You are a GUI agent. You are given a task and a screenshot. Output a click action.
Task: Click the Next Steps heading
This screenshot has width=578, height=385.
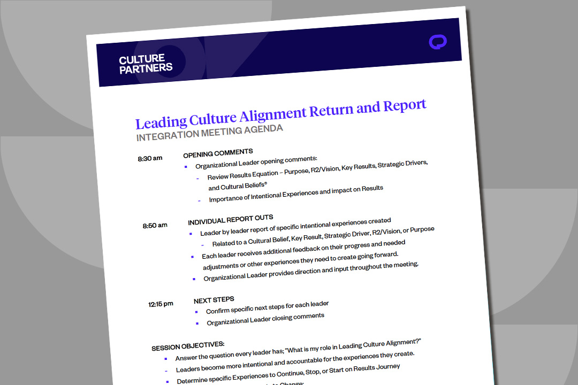[214, 300]
